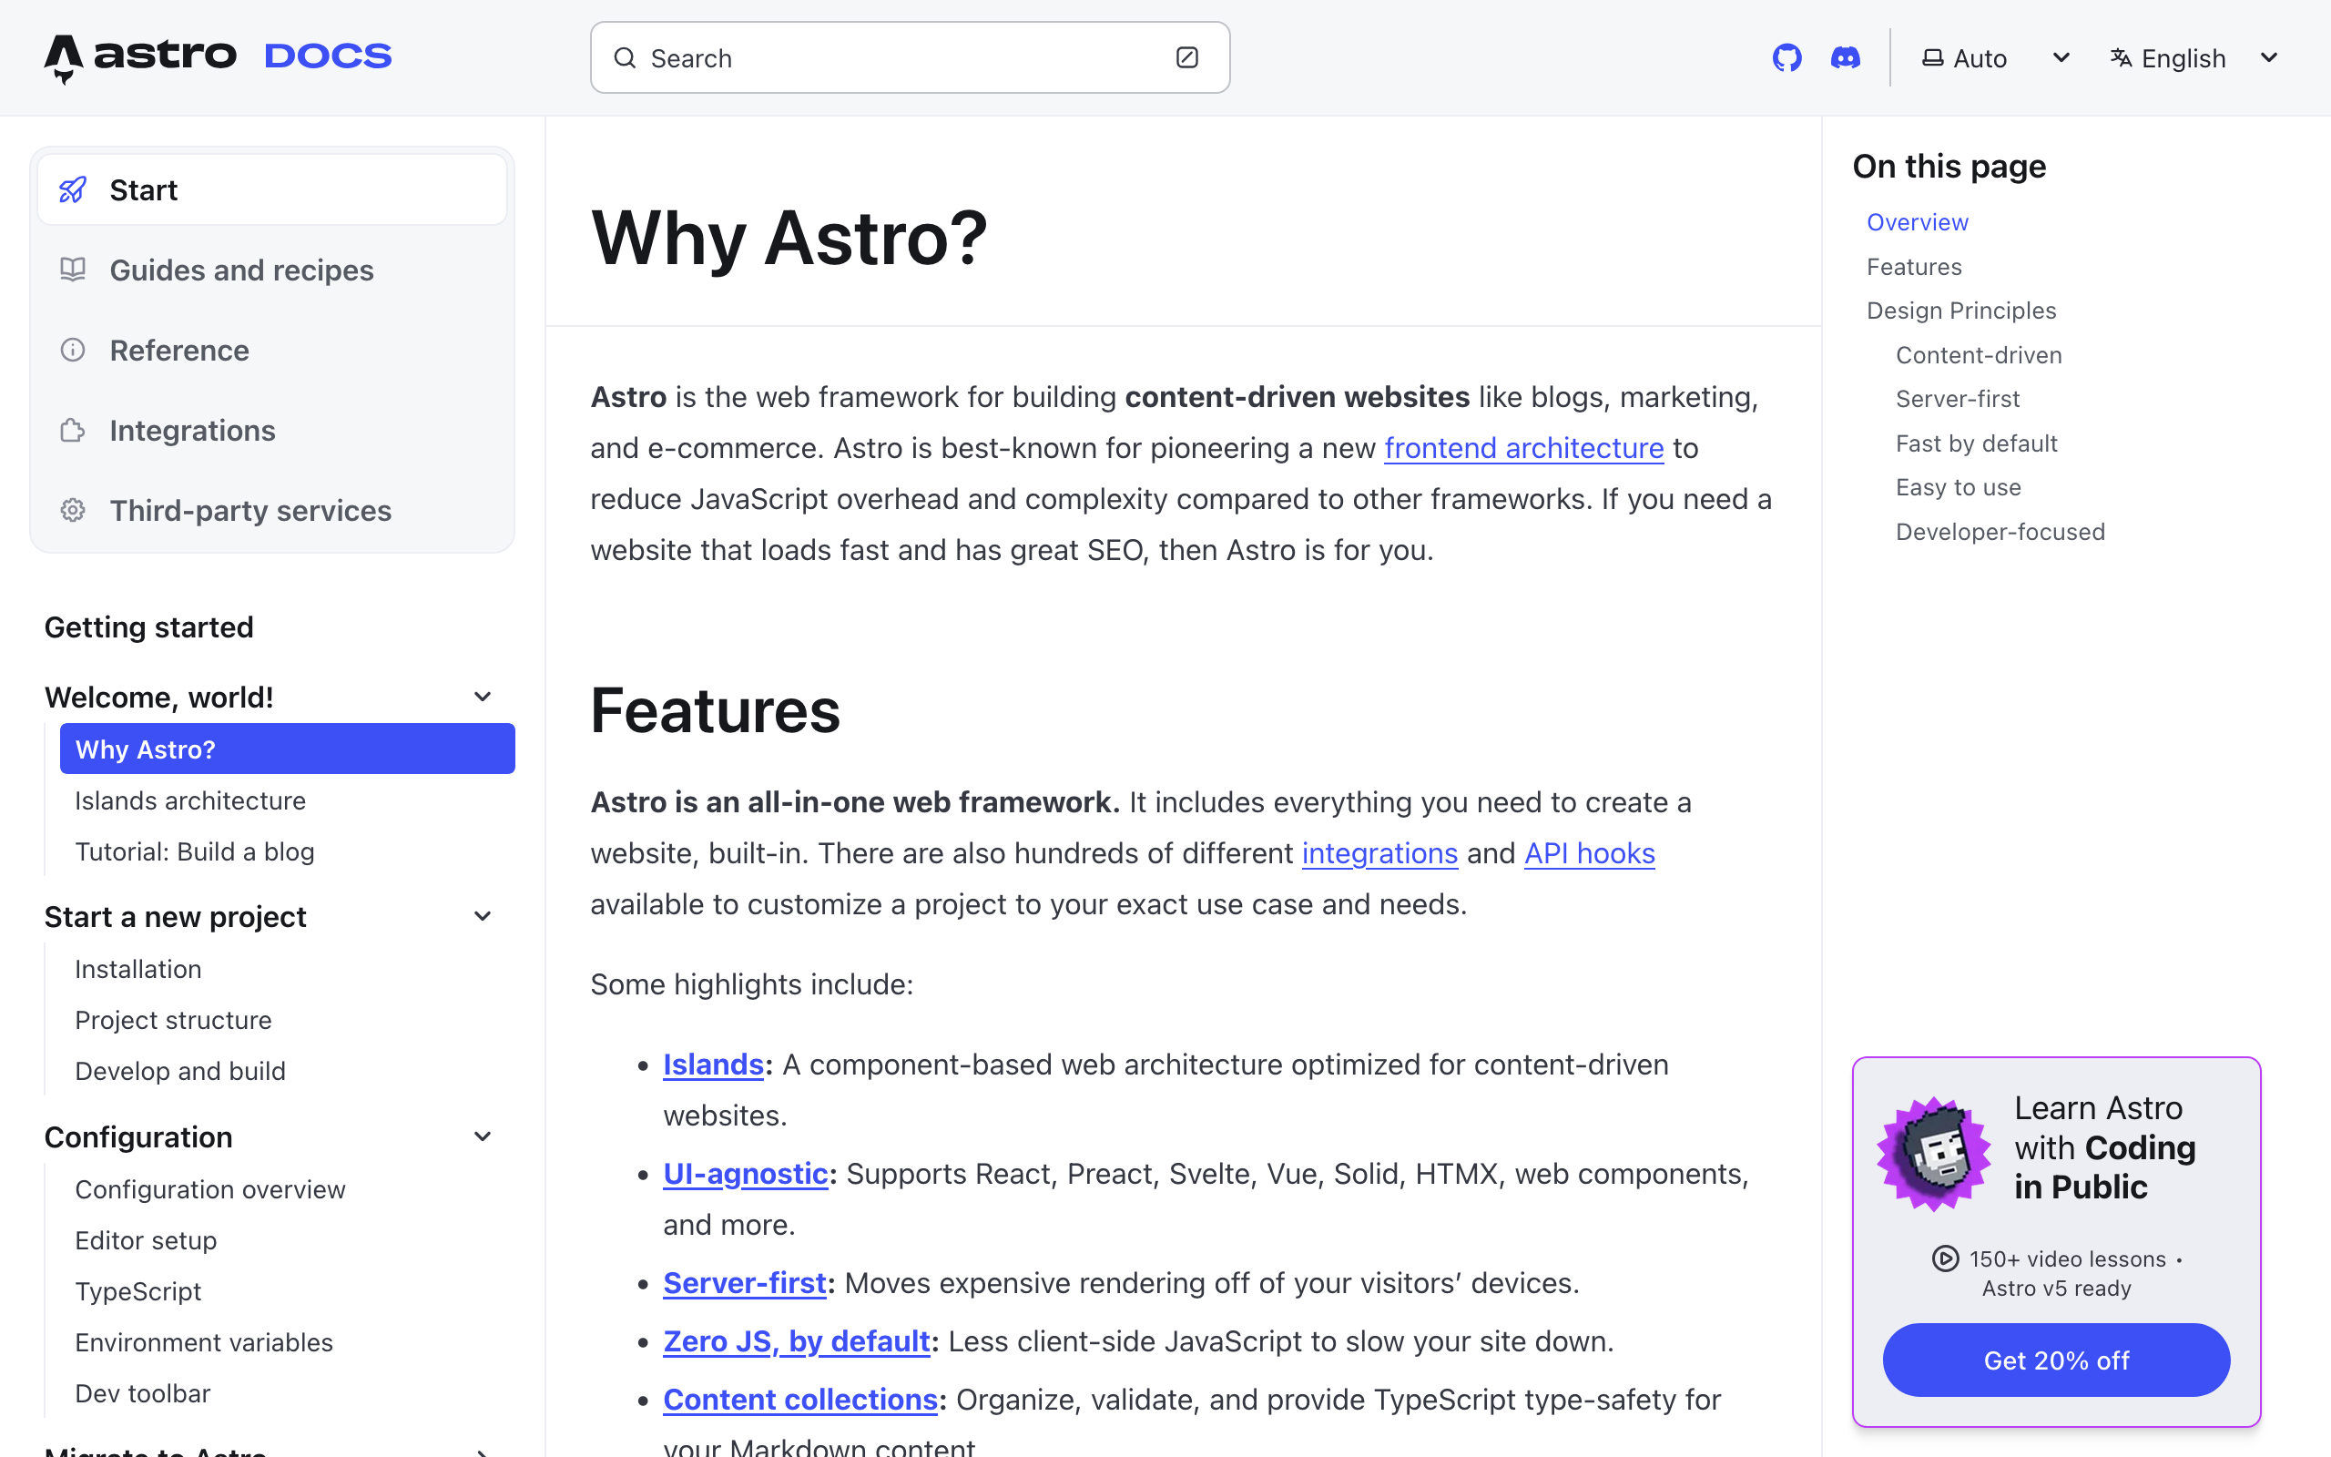Click the Coding in Public avatar badge
The width and height of the screenshot is (2331, 1457).
pos(1933,1153)
